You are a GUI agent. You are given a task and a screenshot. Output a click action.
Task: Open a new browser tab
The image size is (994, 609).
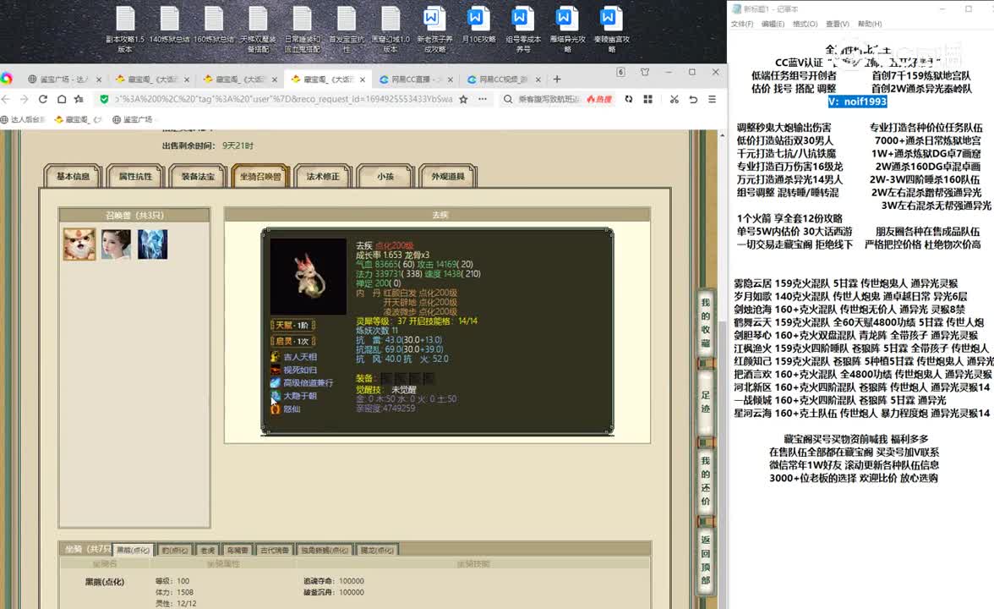556,80
